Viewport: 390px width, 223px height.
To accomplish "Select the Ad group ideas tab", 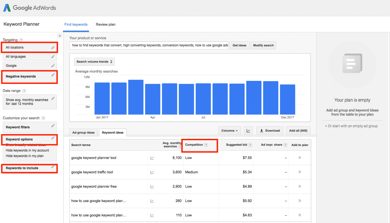I will coord(84,132).
